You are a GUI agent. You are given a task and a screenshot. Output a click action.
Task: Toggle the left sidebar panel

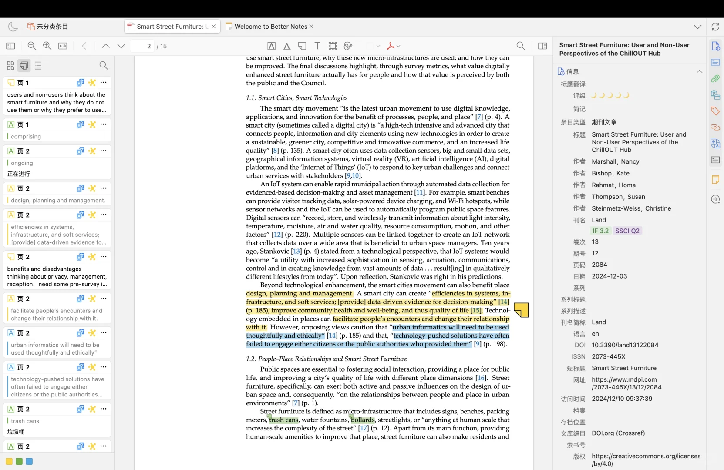click(10, 46)
